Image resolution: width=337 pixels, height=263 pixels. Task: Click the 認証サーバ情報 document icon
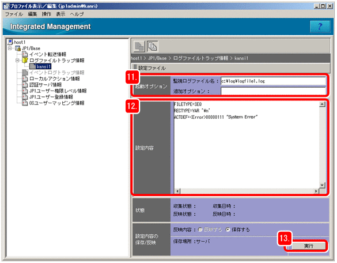pyautogui.click(x=25, y=85)
